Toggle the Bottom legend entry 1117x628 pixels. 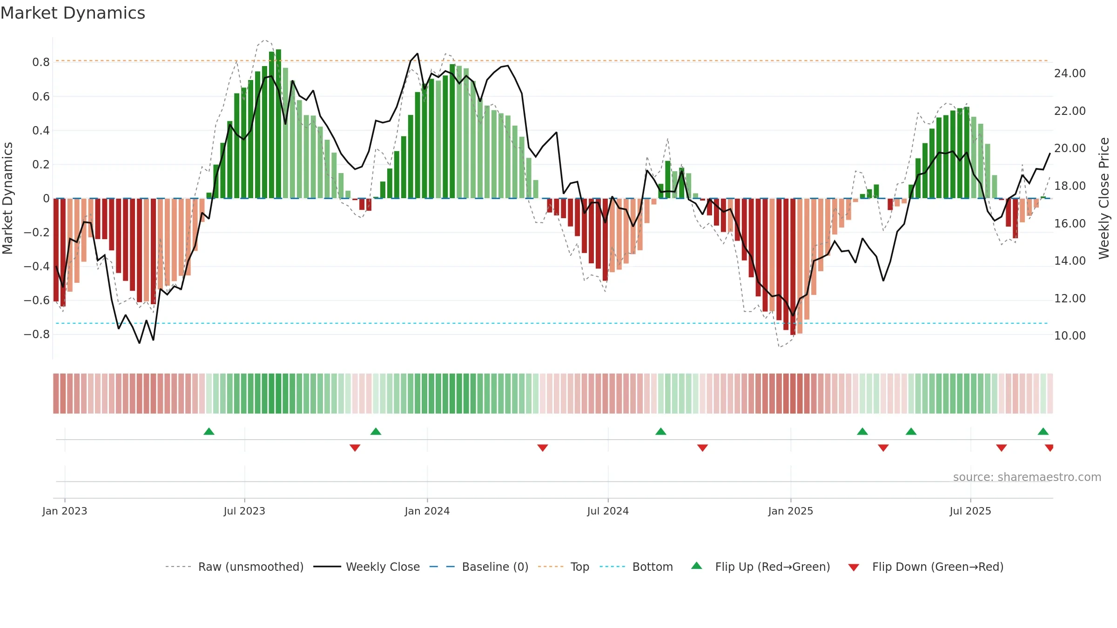[x=636, y=567]
